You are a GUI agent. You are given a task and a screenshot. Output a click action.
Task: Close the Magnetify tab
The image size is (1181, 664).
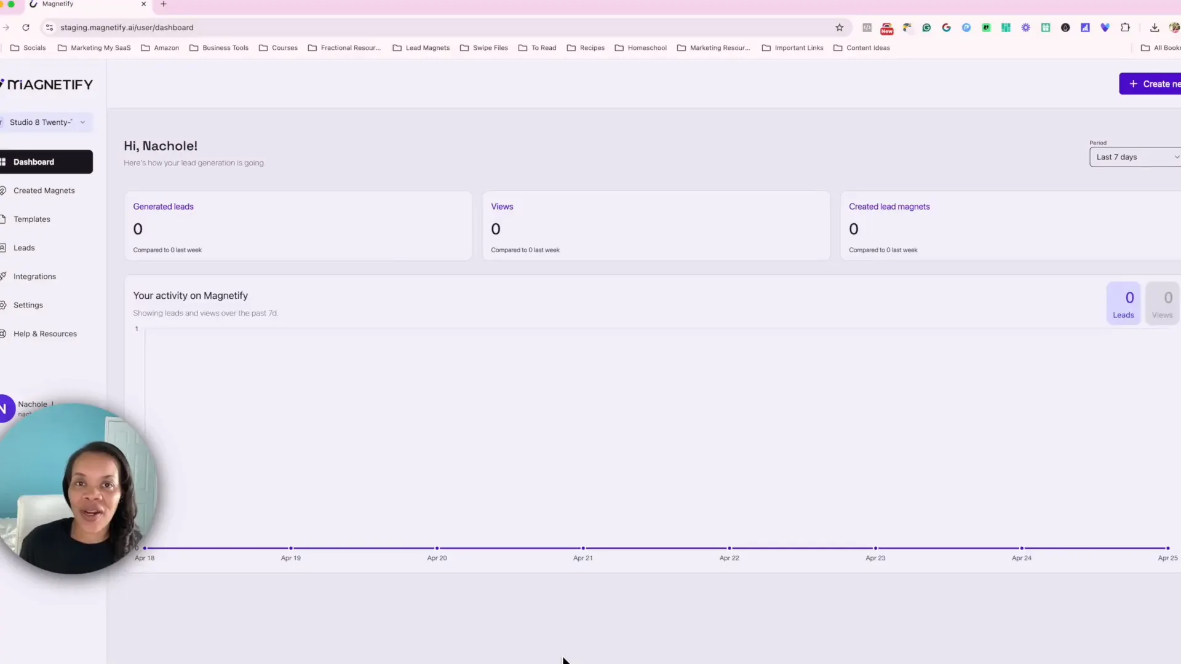[x=144, y=4]
